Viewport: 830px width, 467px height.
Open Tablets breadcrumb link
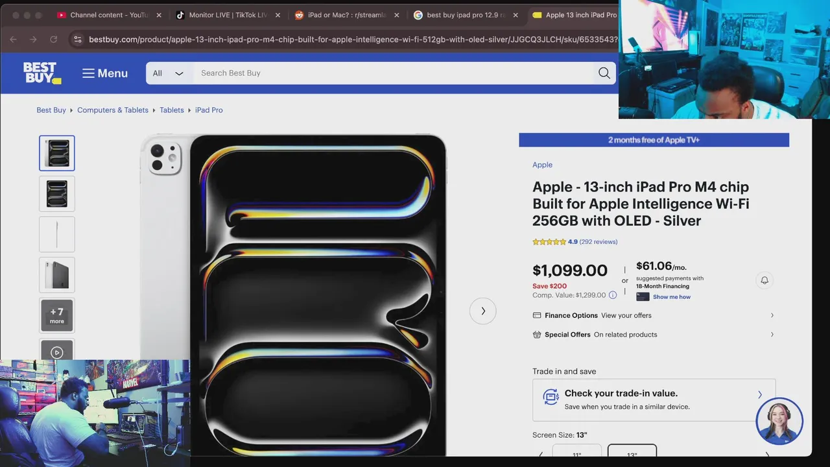point(172,110)
